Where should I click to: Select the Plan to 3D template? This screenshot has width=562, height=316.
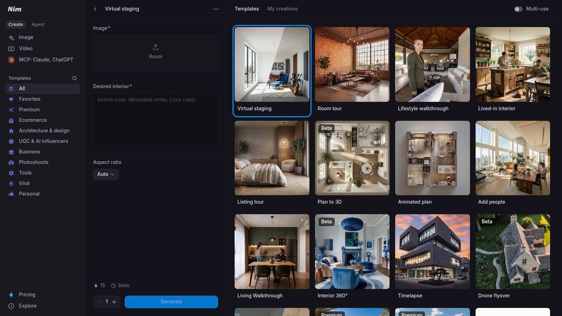pos(352,158)
